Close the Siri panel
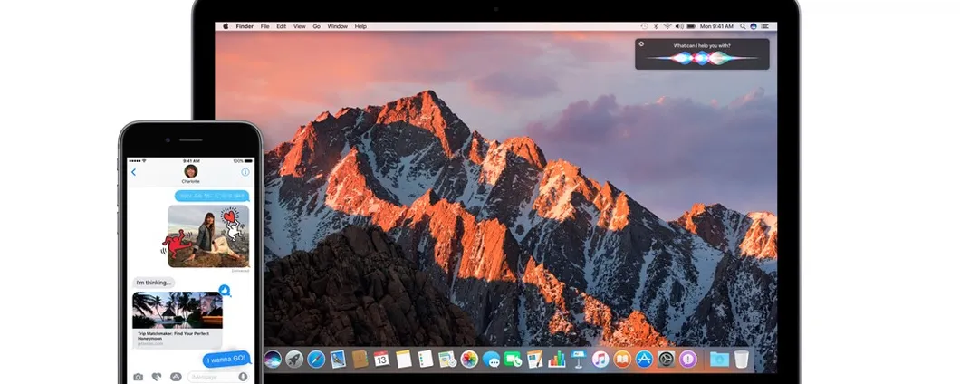This screenshot has height=384, width=960. coord(641,44)
